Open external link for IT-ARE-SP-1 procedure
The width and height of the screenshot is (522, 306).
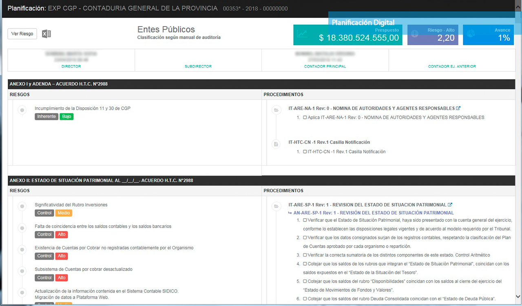pyautogui.click(x=450, y=205)
